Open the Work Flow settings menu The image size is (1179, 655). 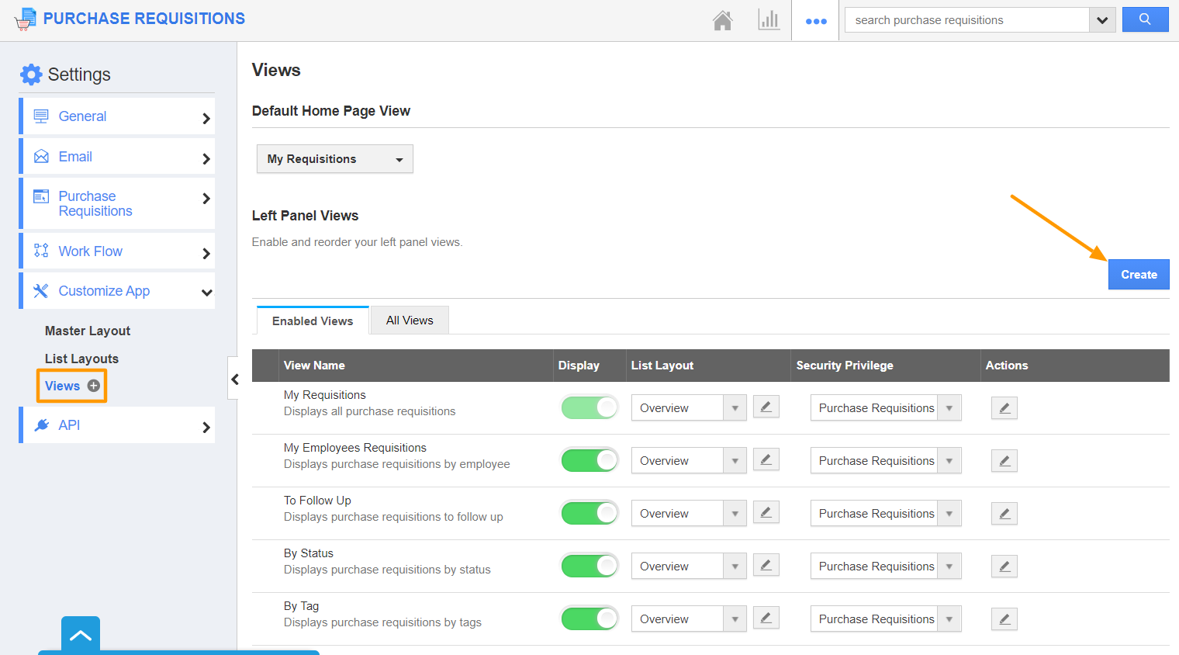[x=118, y=251]
